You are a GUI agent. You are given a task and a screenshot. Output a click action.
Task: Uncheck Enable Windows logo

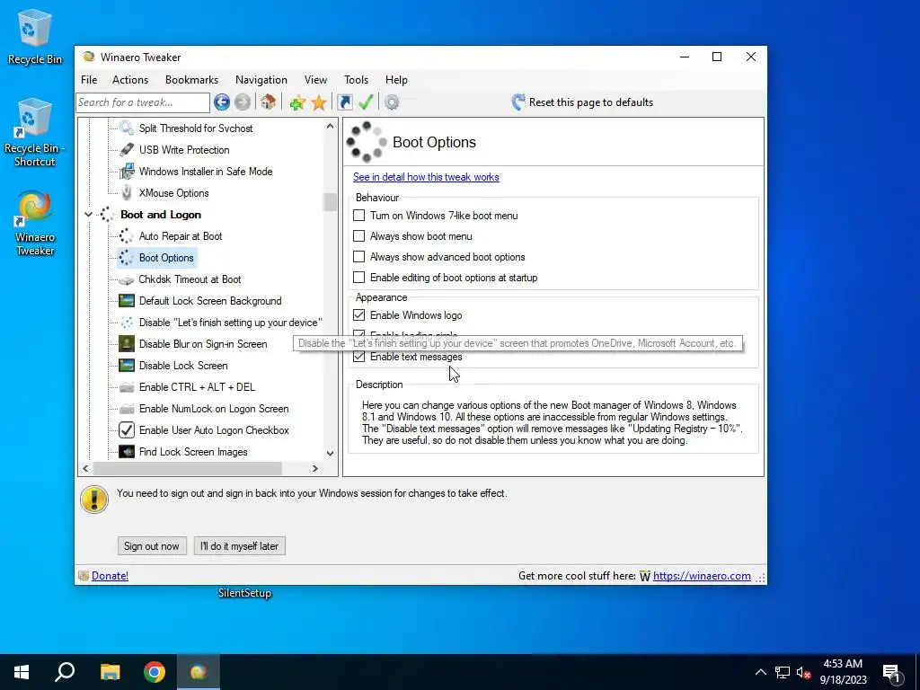click(359, 315)
